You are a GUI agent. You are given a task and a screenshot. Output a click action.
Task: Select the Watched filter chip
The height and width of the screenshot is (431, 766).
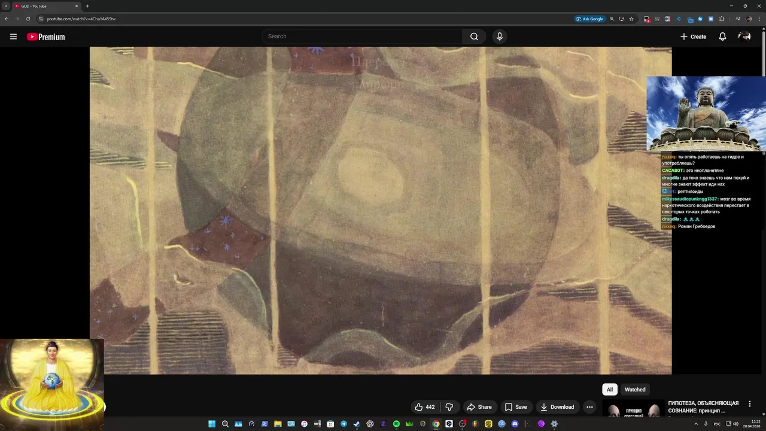tap(635, 390)
